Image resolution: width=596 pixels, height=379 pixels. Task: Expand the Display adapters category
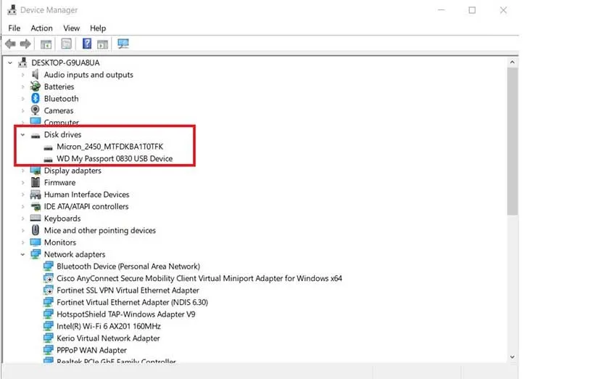click(22, 171)
